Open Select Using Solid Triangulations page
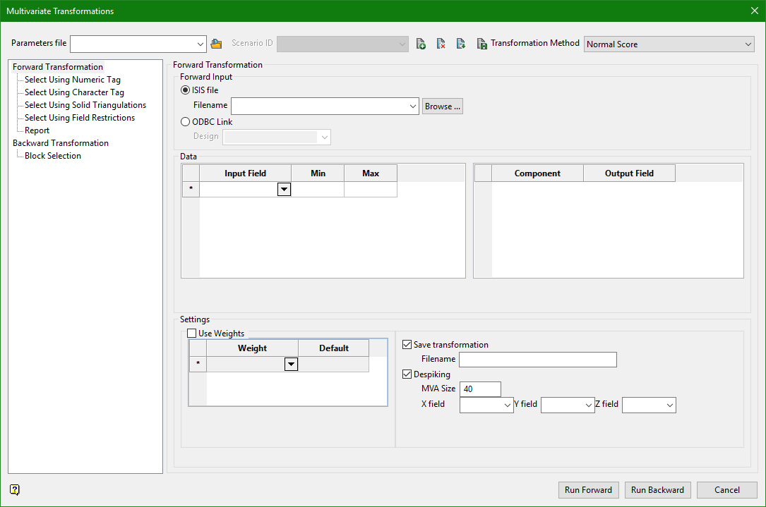 click(85, 105)
